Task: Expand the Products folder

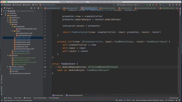Action: [6, 13]
